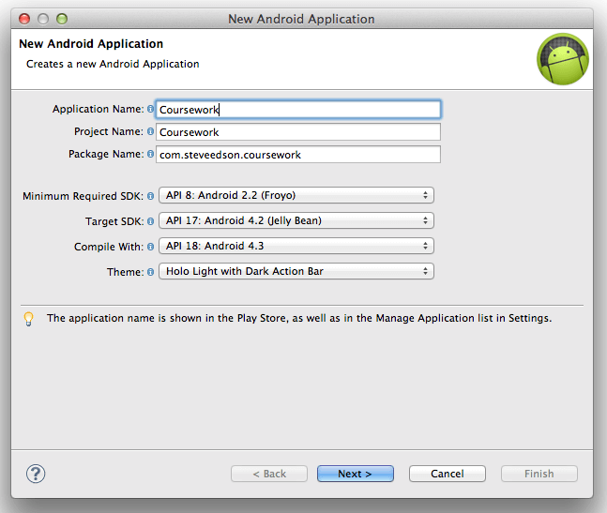Click into the Package Name text field
Viewport: 607px width, 513px height.
tap(298, 154)
